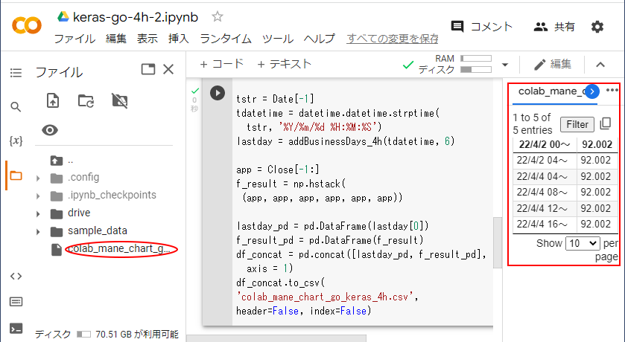Open the rows per page dropdown
This screenshot has height=342, width=625.
[583, 243]
